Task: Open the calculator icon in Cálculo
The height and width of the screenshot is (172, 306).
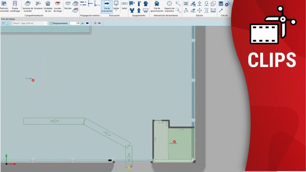Action: [221, 4]
